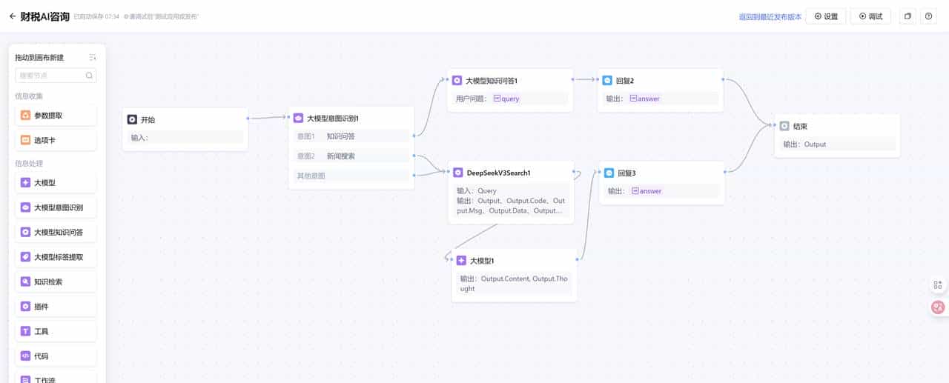Click the 知识检索 node icon in sidebar
949x383 pixels.
(25, 282)
